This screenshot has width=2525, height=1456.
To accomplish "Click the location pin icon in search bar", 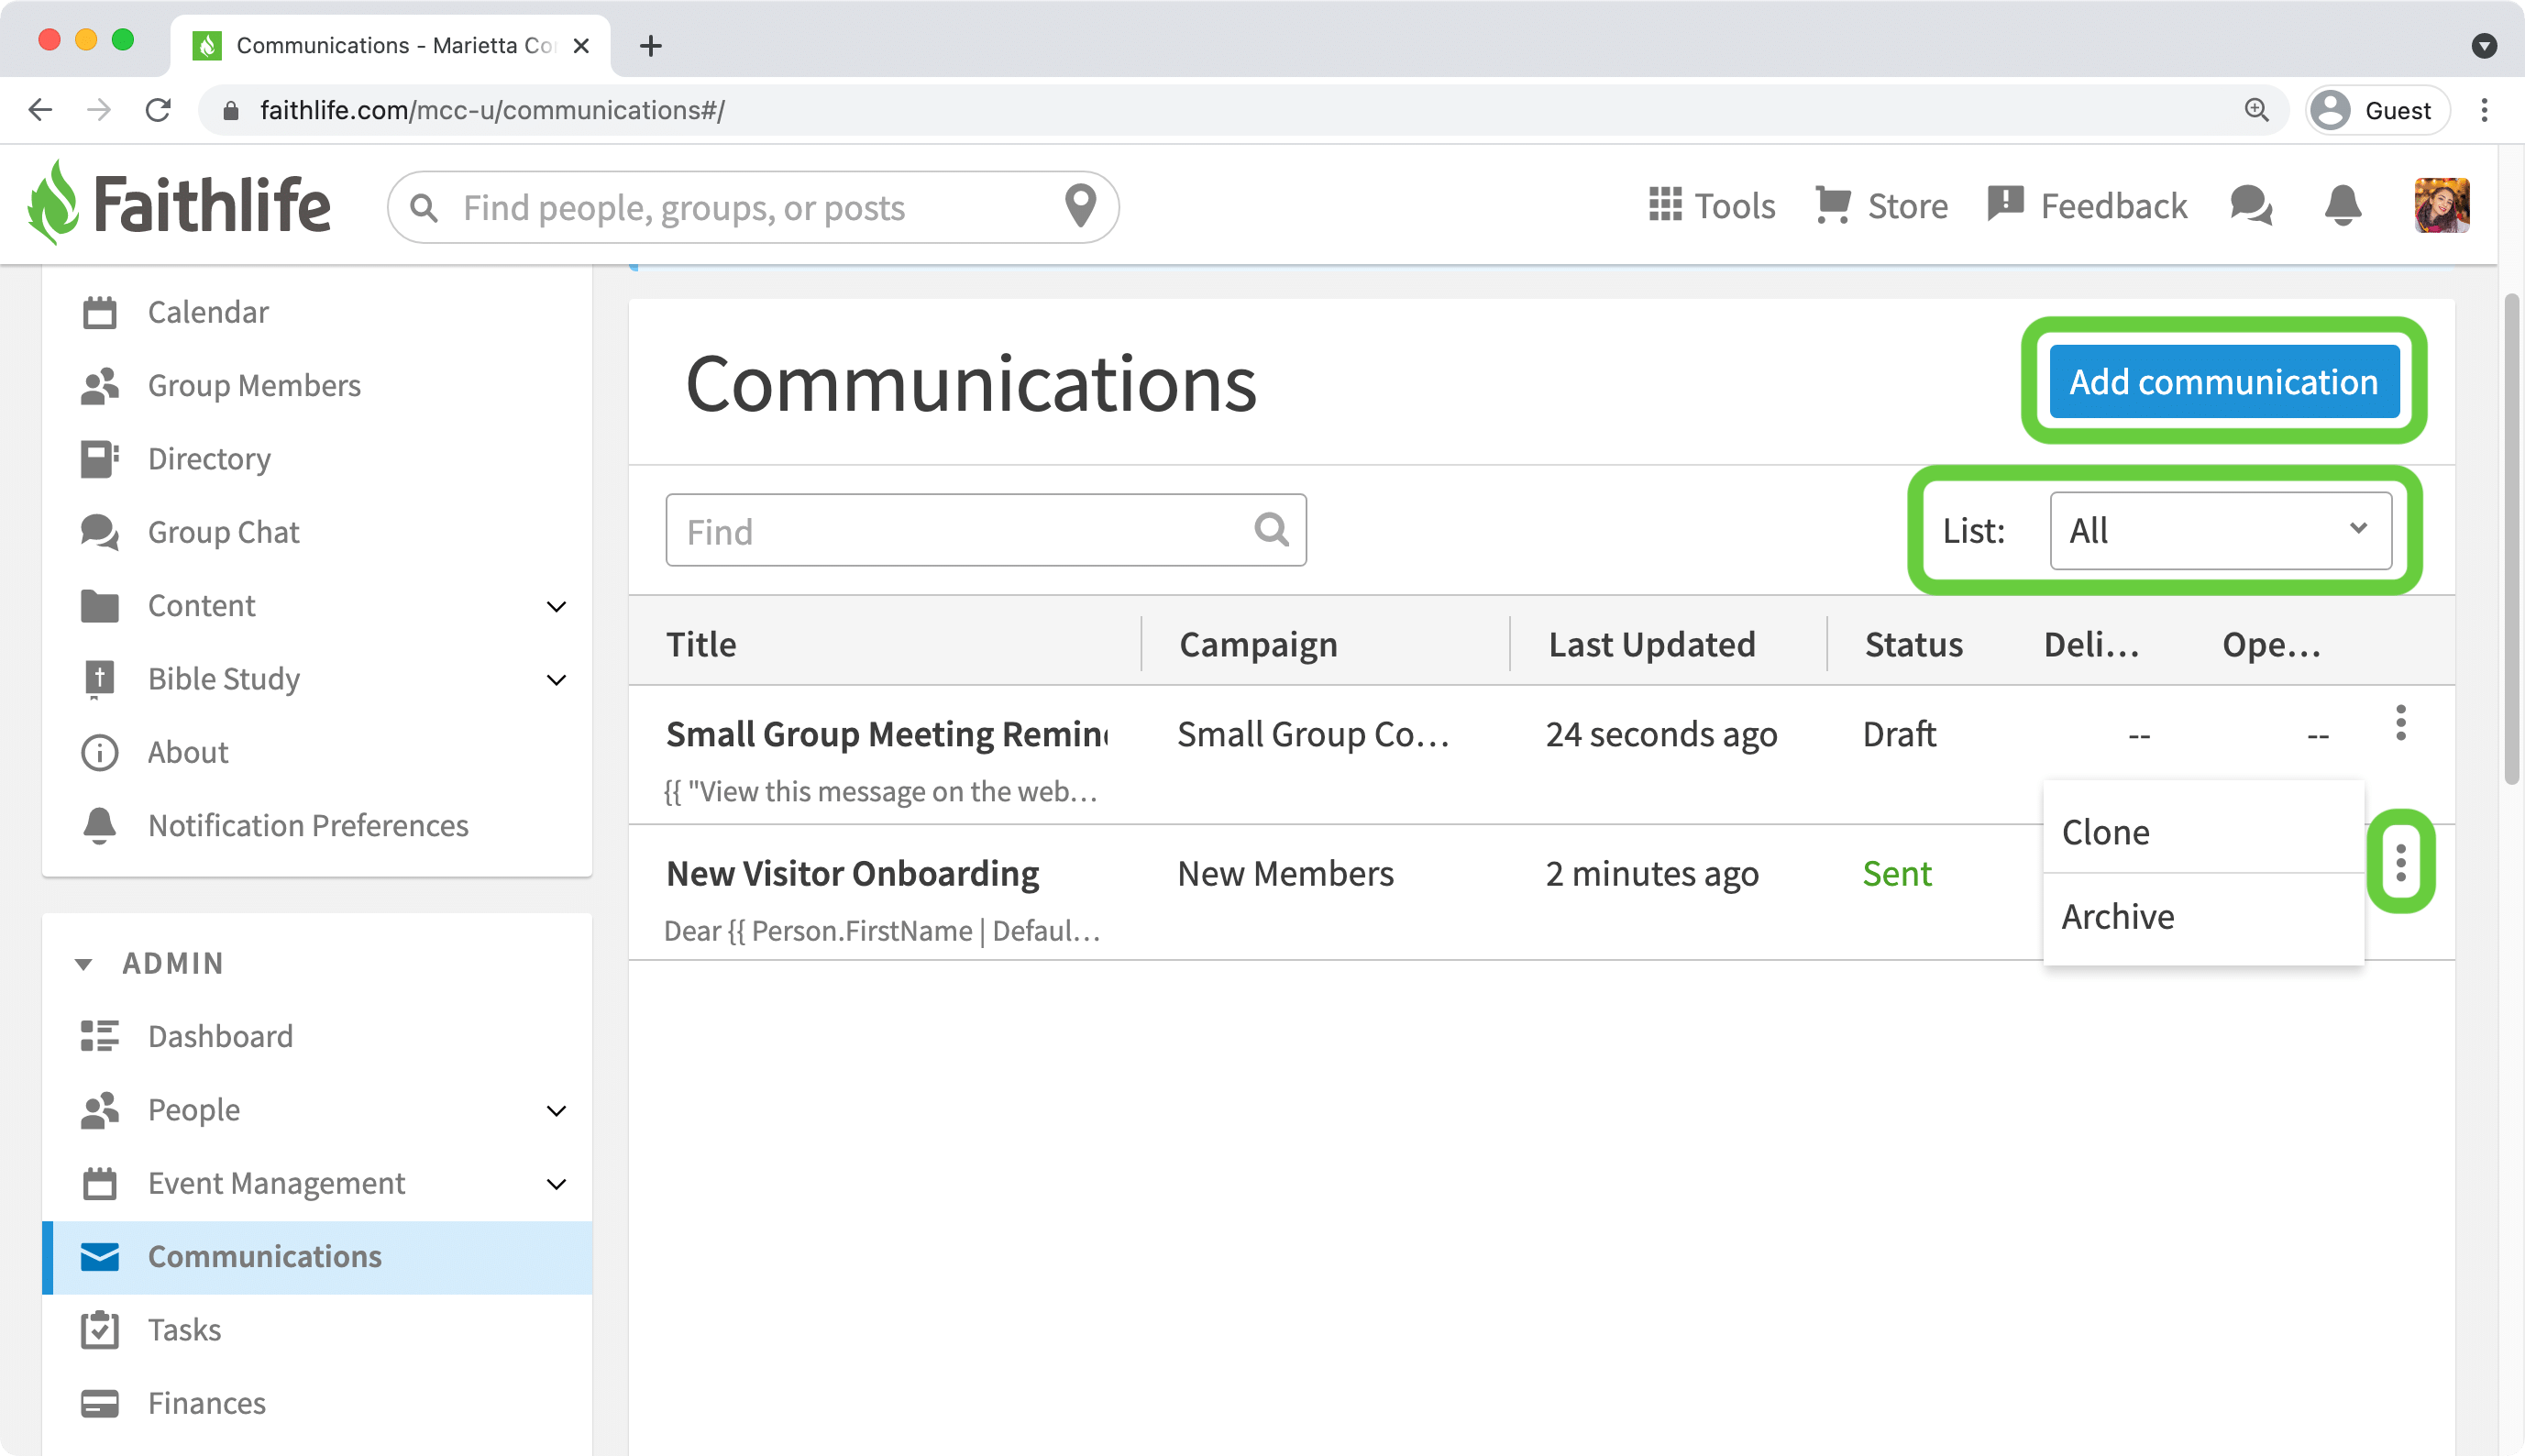I will tap(1080, 206).
